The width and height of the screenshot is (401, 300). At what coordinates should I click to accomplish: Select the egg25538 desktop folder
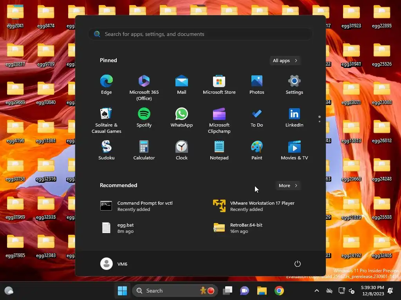pos(382,208)
